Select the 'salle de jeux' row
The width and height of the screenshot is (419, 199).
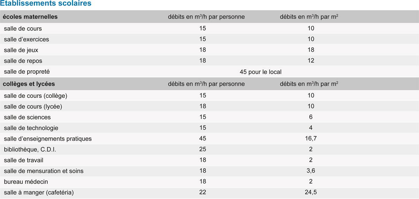[209, 50]
